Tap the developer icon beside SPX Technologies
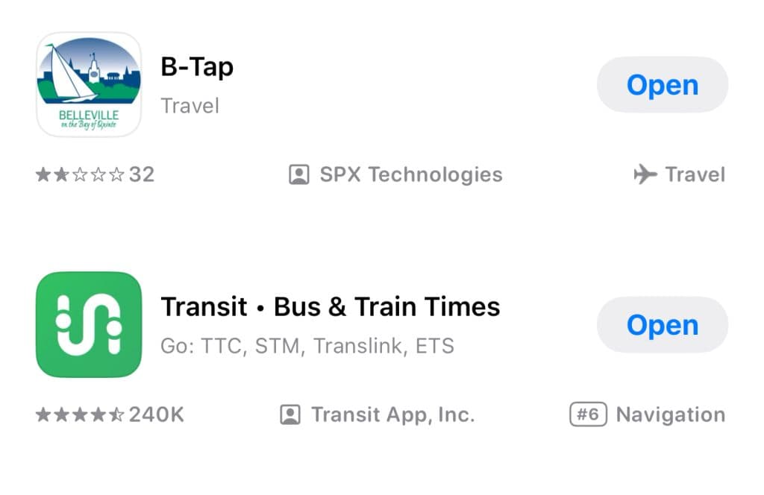Screen dimensions: 764x495 [x=298, y=175]
